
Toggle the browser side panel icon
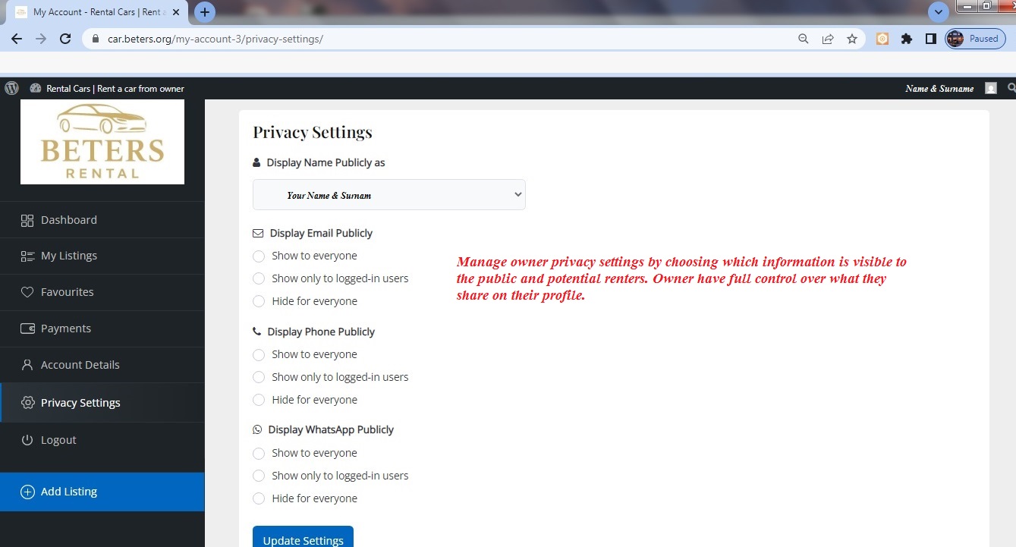point(931,39)
